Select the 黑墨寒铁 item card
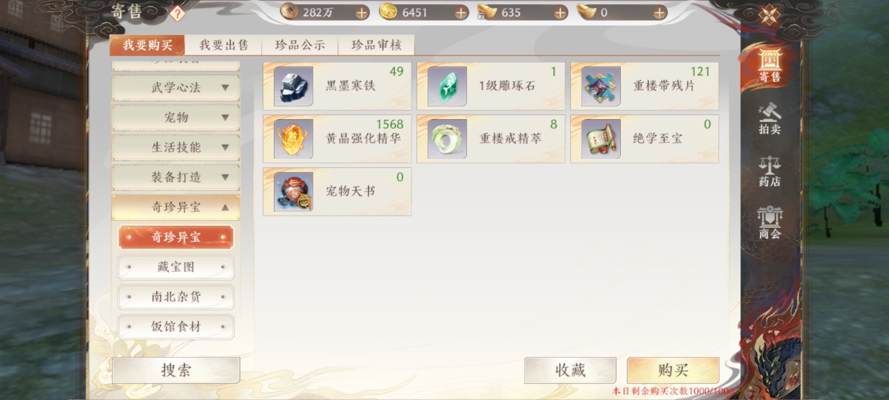The height and width of the screenshot is (400, 889). click(x=337, y=86)
